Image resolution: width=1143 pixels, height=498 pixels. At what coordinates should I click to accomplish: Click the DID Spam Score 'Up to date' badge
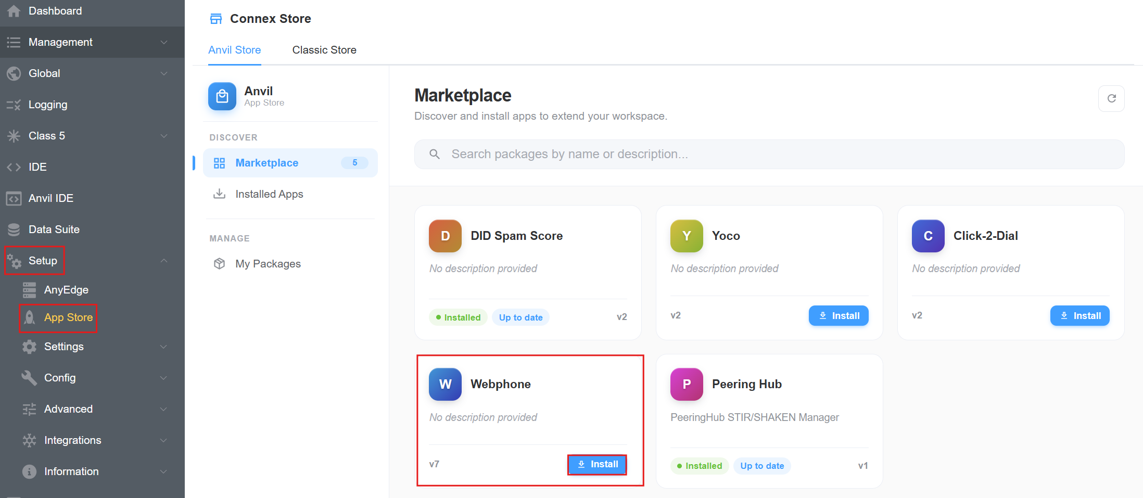tap(520, 317)
